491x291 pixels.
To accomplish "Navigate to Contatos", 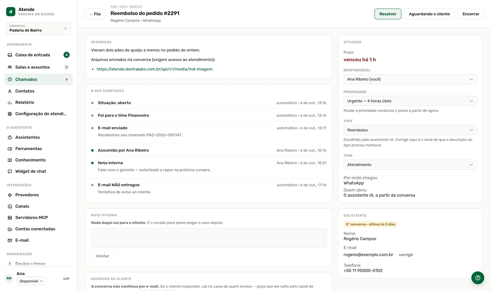I will coord(38,91).
